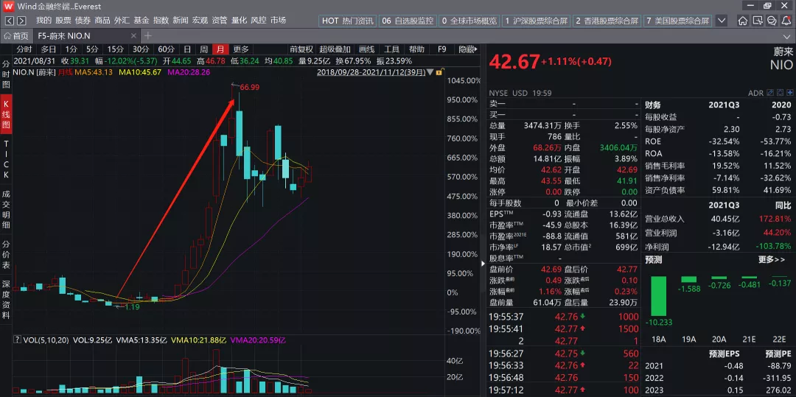Select the 分时 intraday period

[x=24, y=49]
